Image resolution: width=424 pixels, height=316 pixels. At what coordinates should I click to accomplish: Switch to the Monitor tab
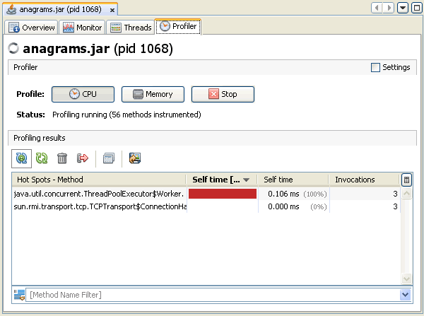(83, 28)
